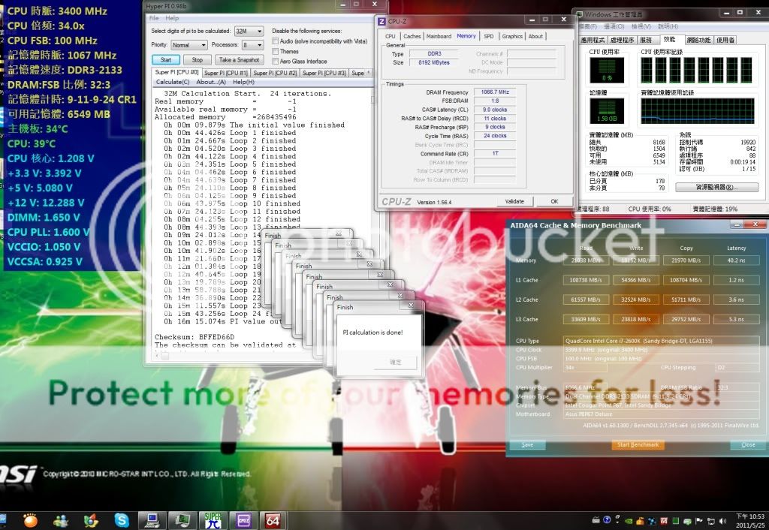Viewport: 769px width, 530px height.
Task: Open AIDA64 from the red 64 taskbar icon
Action: (x=273, y=520)
